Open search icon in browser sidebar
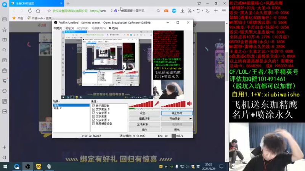 4,50
